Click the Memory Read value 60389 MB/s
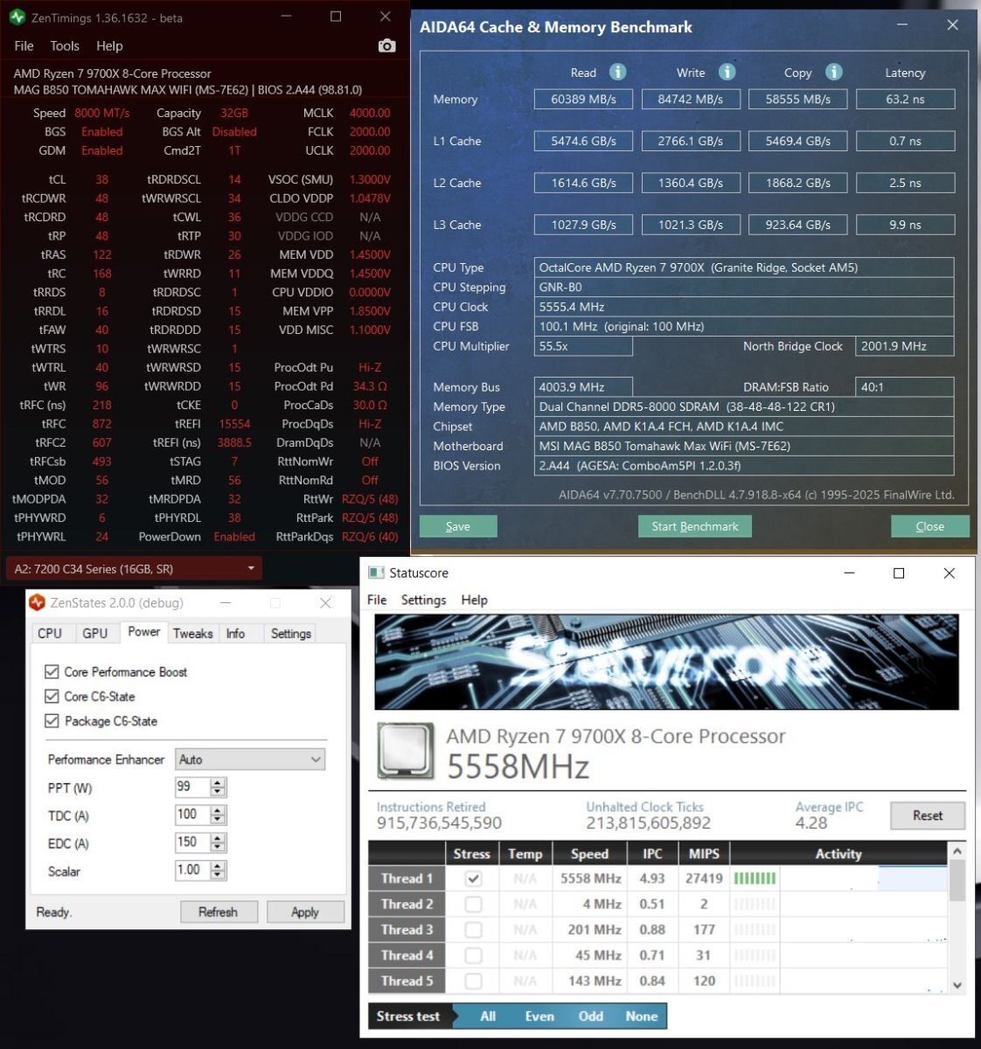This screenshot has width=981, height=1049. click(x=583, y=99)
